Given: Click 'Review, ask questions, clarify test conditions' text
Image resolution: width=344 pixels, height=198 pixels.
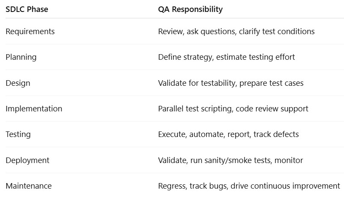Looking at the screenshot, I should tap(236, 32).
